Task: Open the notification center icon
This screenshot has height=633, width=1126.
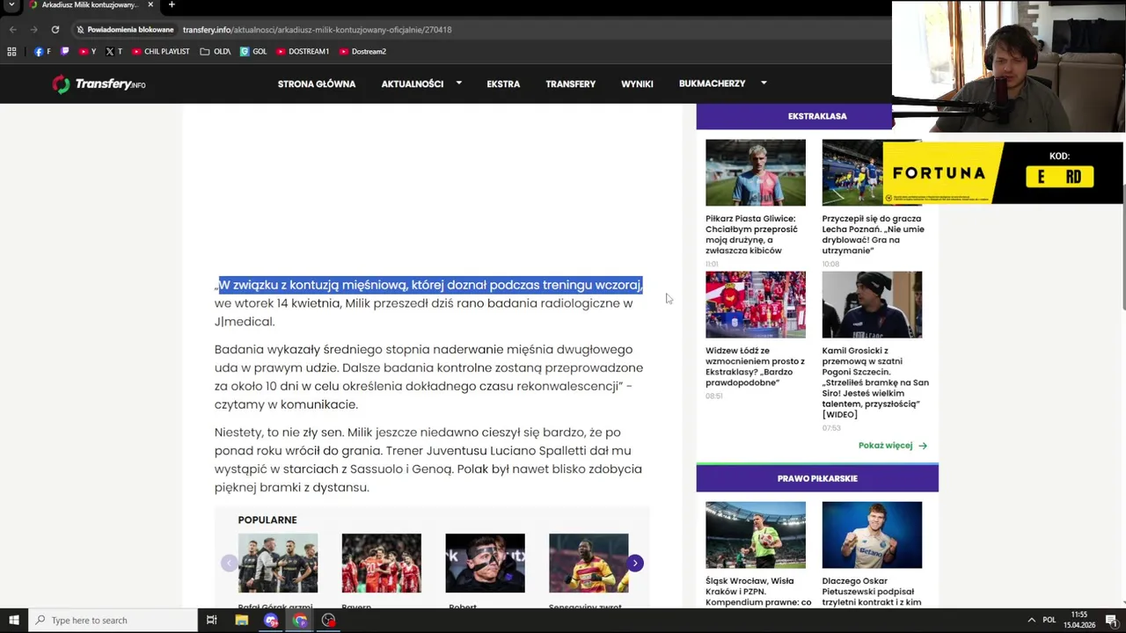Action: (1111, 620)
